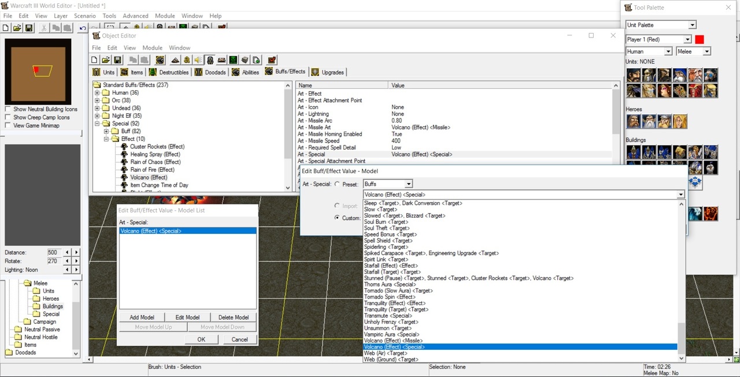Click the Object Editor module icon in the toolbar
Image resolution: width=740 pixels, height=377 pixels.
pos(209,60)
